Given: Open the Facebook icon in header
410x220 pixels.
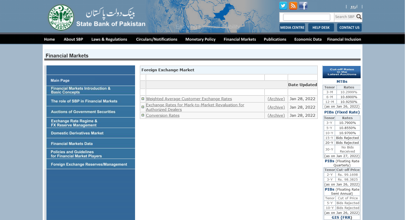Looking at the screenshot, I should 303,6.
